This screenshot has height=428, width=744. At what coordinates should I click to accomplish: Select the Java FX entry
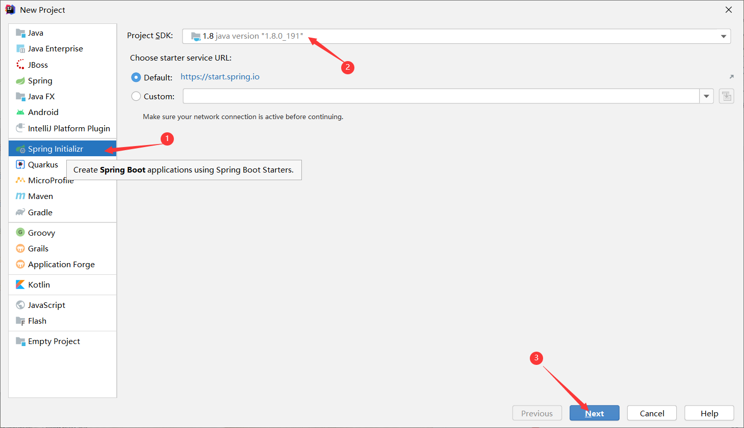[63, 97]
